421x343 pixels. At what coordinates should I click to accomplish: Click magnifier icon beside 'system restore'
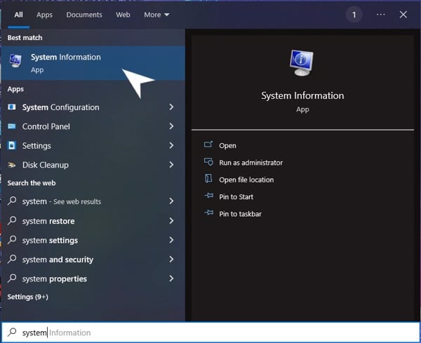click(x=12, y=220)
